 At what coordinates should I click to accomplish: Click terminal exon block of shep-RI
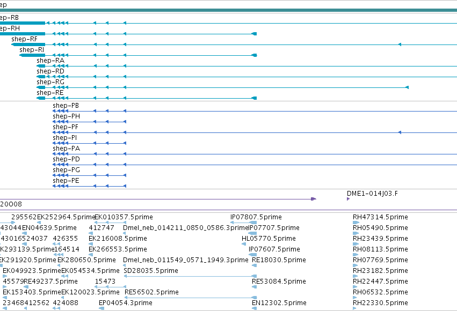click(x=255, y=55)
